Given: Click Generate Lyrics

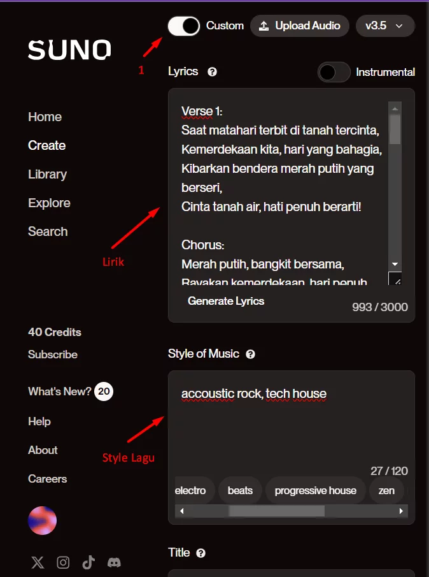Looking at the screenshot, I should point(226,301).
